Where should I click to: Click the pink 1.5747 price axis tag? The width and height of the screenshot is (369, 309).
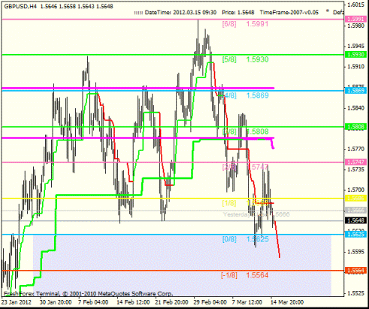[355, 162]
